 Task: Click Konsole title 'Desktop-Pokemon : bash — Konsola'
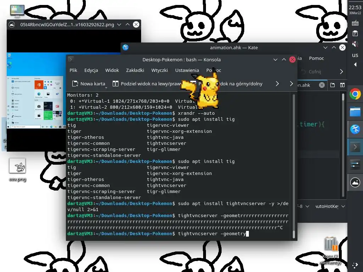pyautogui.click(x=181, y=59)
